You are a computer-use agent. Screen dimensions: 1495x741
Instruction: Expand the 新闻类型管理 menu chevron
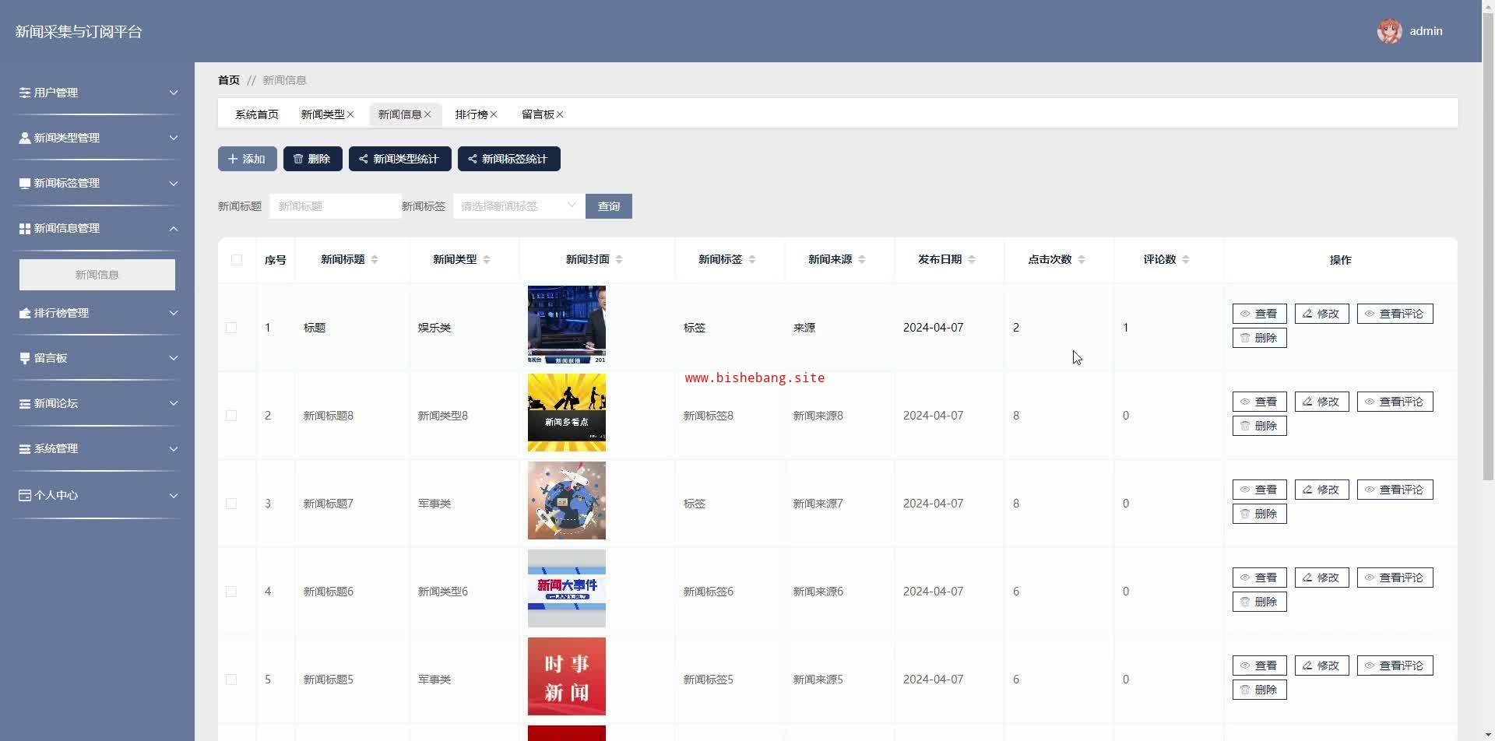(x=174, y=138)
